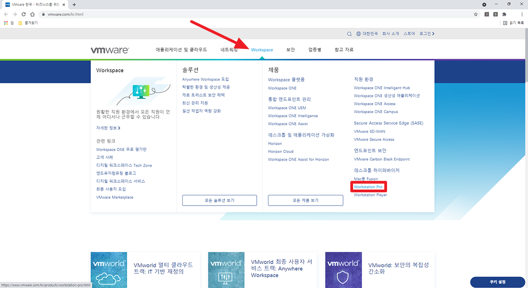The height and width of the screenshot is (288, 528).
Task: Open the 업종별 navigation menu
Action: [315, 49]
